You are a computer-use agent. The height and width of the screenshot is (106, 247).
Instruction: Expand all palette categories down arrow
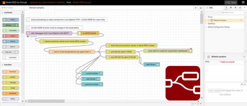coord(22,104)
